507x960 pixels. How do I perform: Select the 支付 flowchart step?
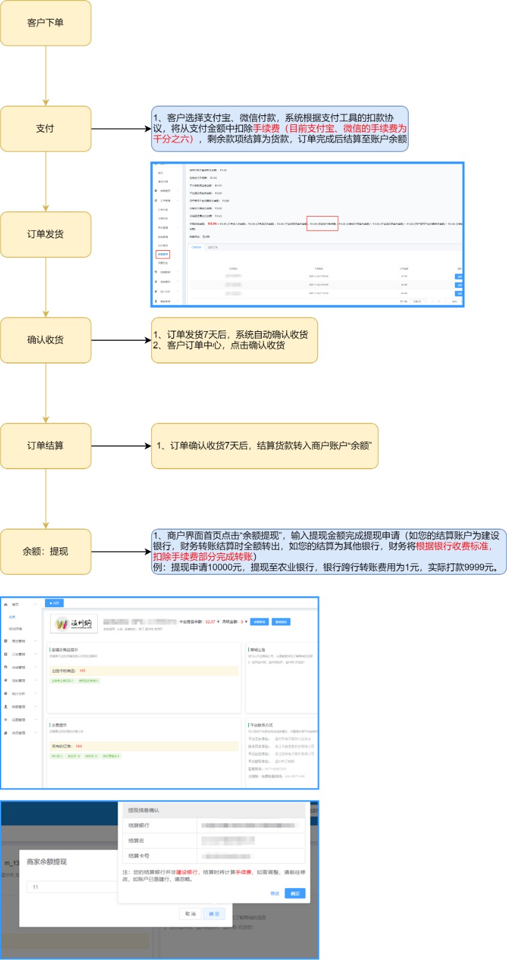[46, 128]
